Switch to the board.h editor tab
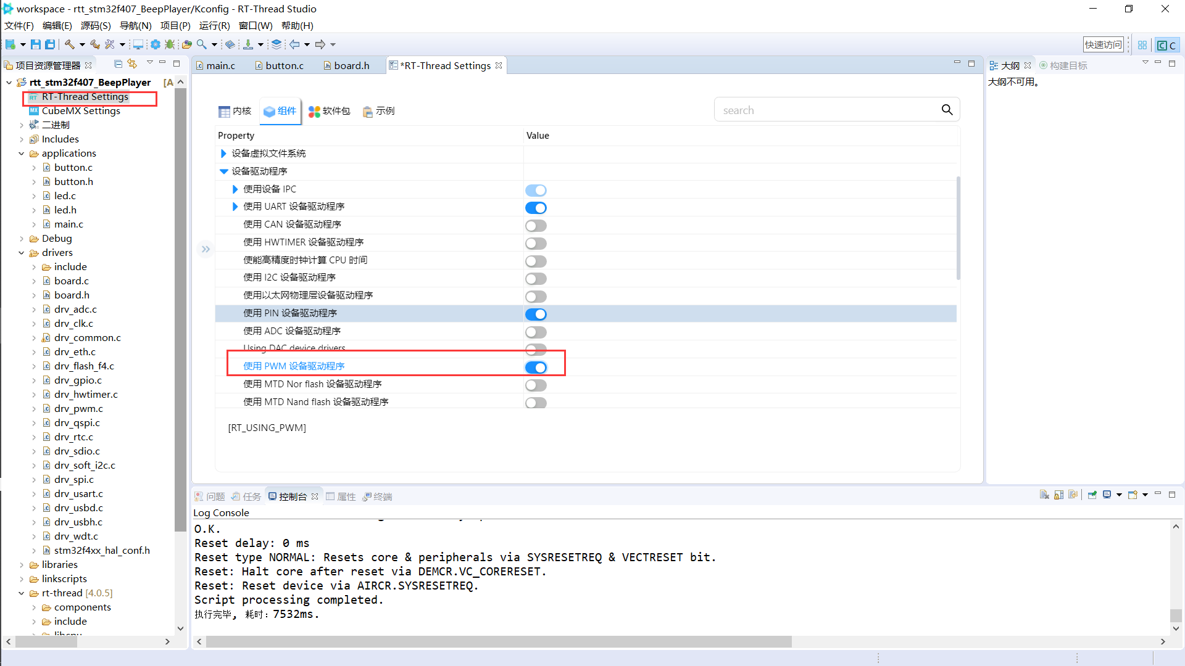Image resolution: width=1185 pixels, height=666 pixels. (x=351, y=65)
